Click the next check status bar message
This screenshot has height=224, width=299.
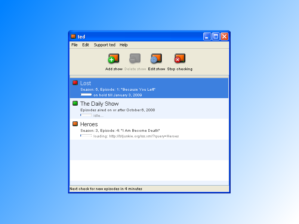coord(106,189)
